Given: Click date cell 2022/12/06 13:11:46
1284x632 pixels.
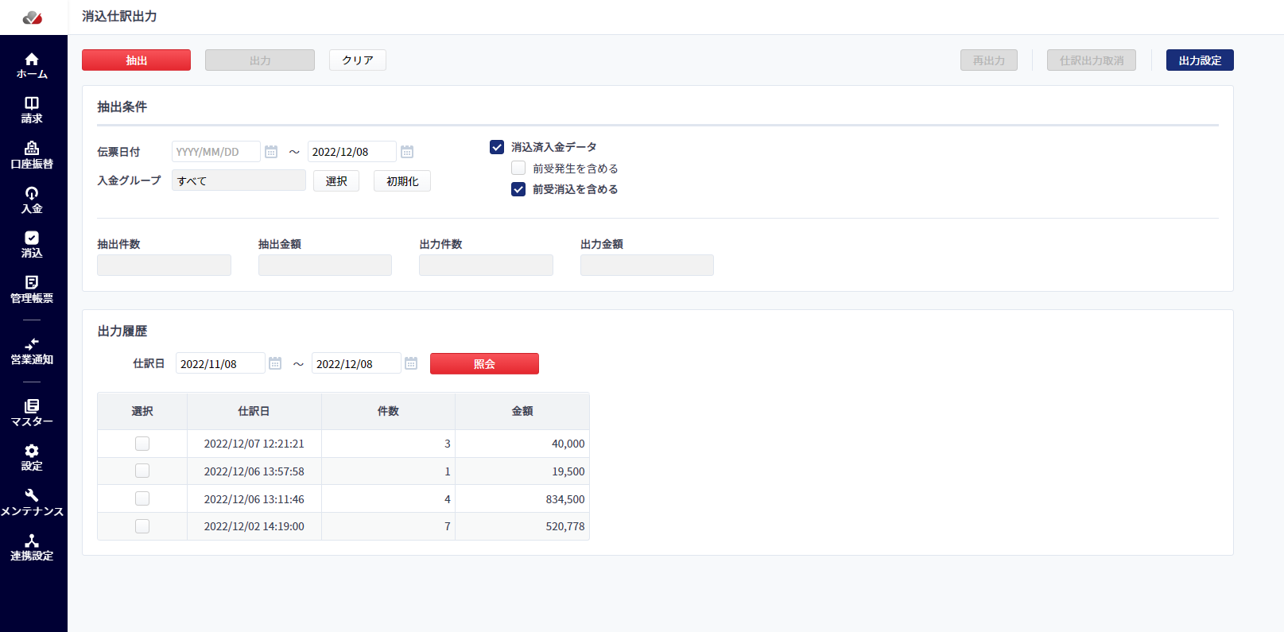Looking at the screenshot, I should point(254,499).
